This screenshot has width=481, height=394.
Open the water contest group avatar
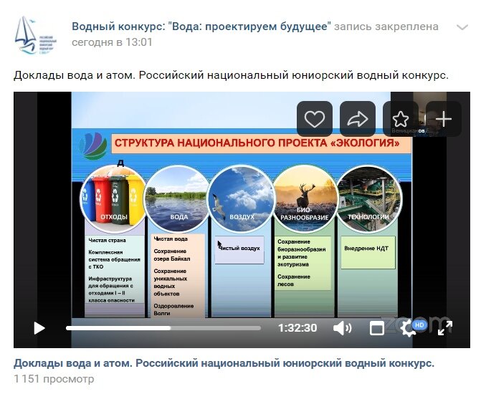tap(36, 35)
